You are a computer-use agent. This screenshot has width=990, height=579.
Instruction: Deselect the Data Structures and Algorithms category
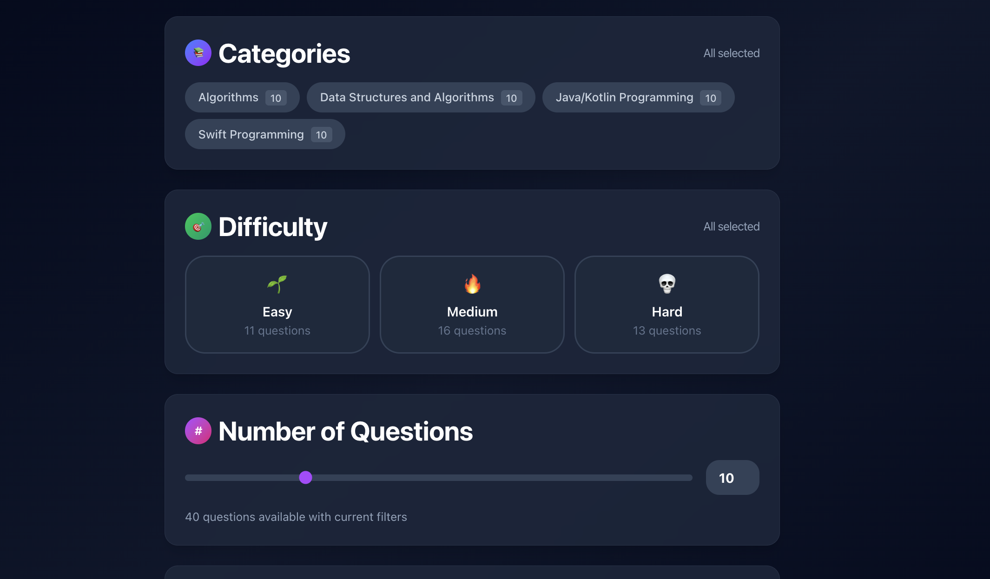click(x=421, y=98)
